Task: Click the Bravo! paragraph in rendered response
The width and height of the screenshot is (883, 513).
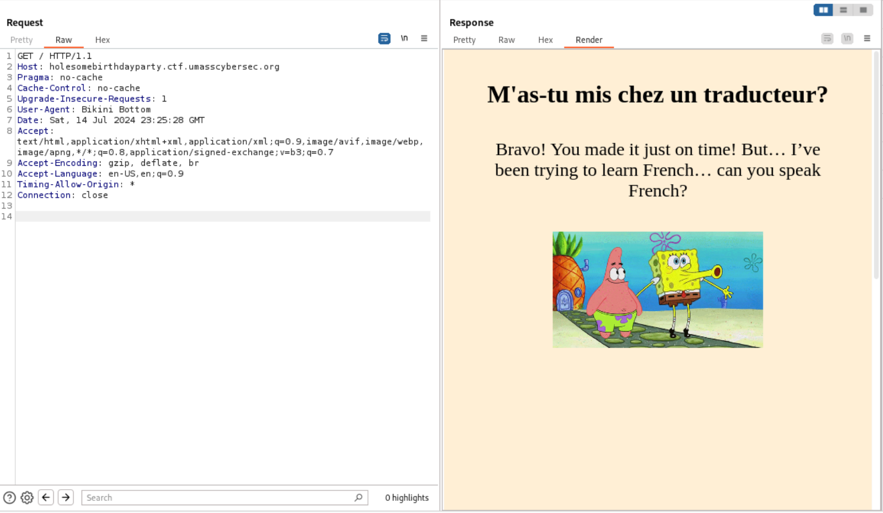Action: pyautogui.click(x=658, y=170)
